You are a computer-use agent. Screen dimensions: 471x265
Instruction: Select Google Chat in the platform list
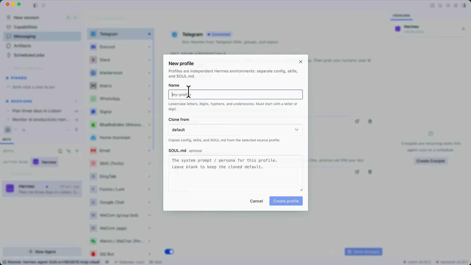click(x=120, y=202)
